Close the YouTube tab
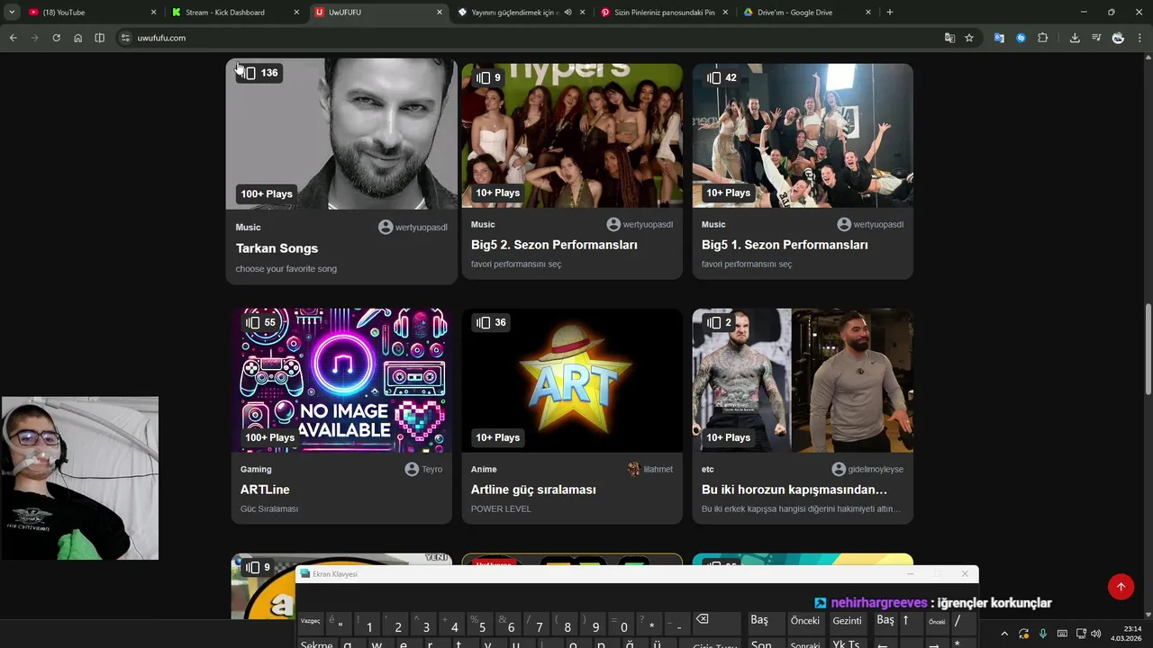Viewport: 1153px width, 648px height. point(153,13)
